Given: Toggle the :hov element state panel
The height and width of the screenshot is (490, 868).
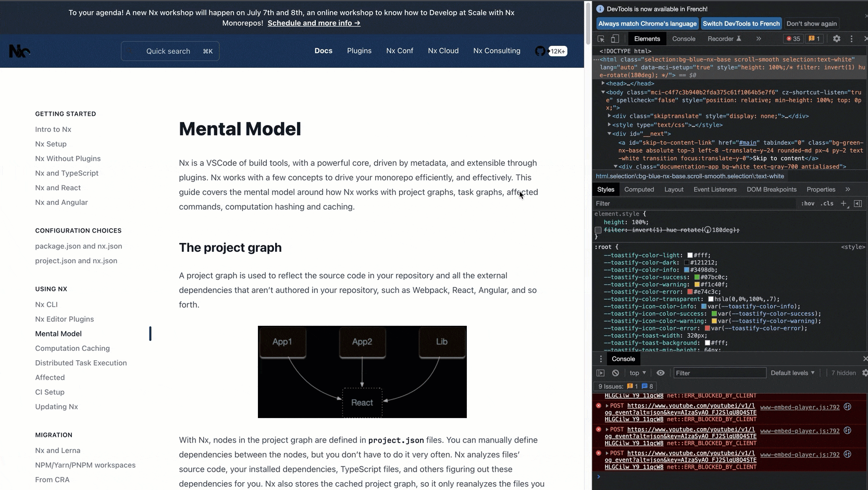Looking at the screenshot, I should tap(808, 204).
